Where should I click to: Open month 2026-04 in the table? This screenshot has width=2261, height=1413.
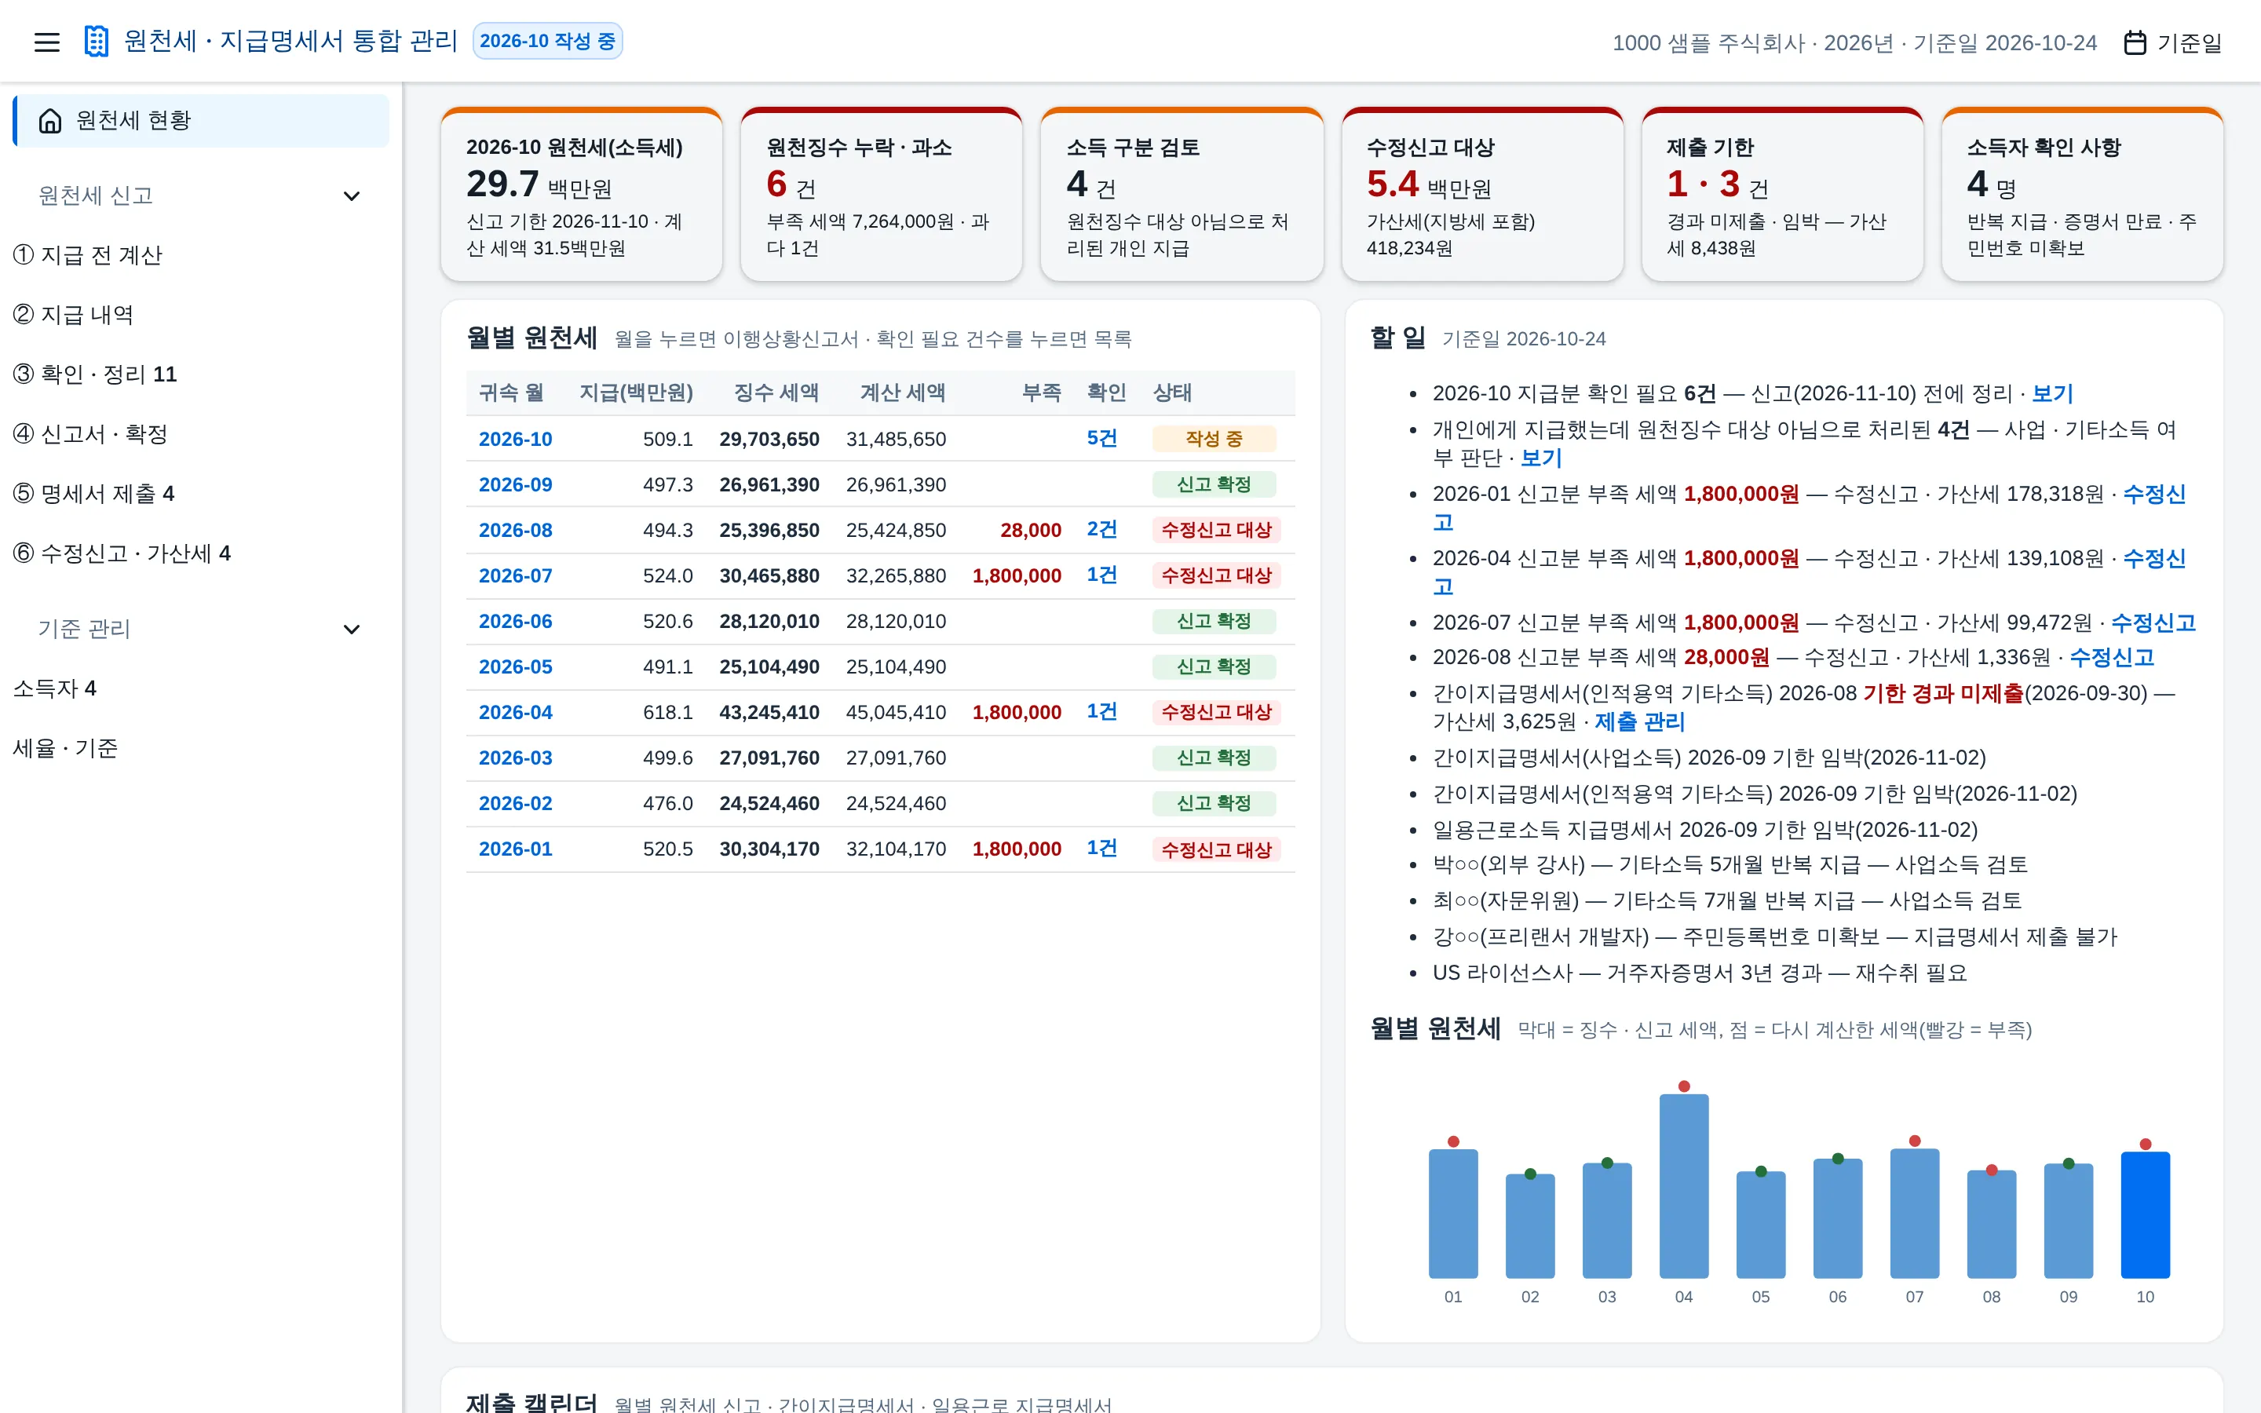[x=516, y=712]
